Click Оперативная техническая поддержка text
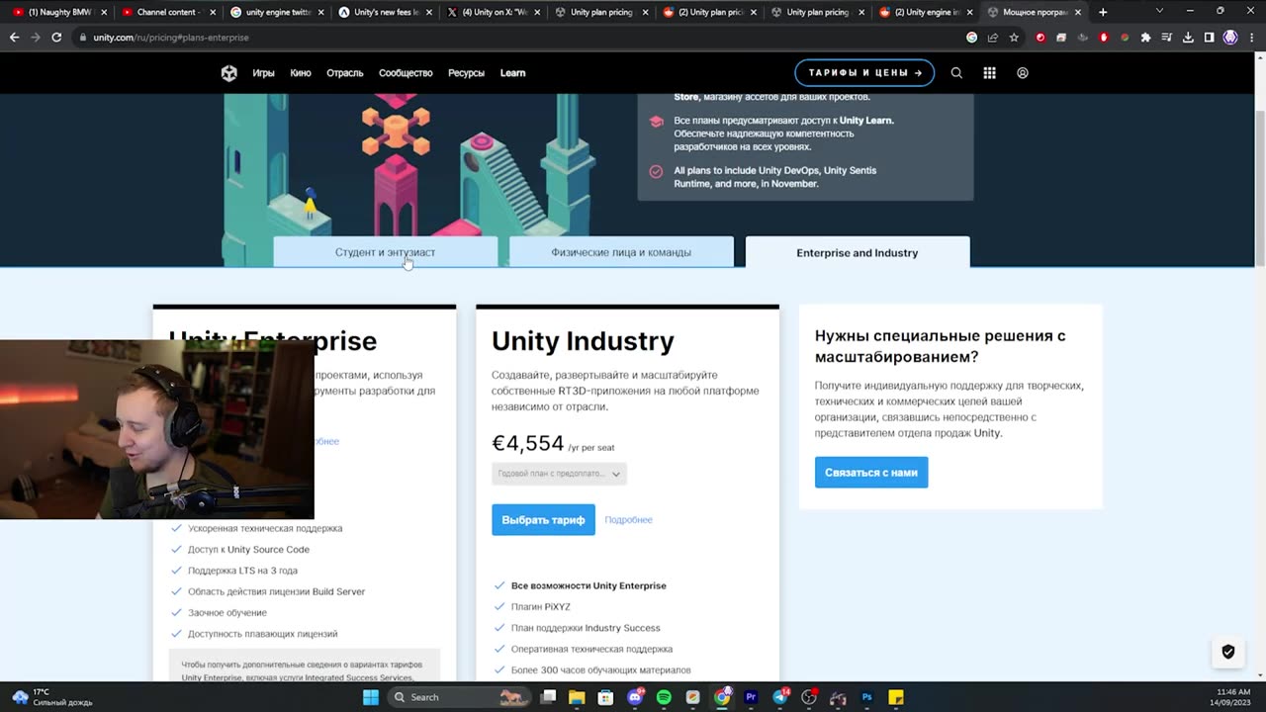1266x712 pixels. 591,649
